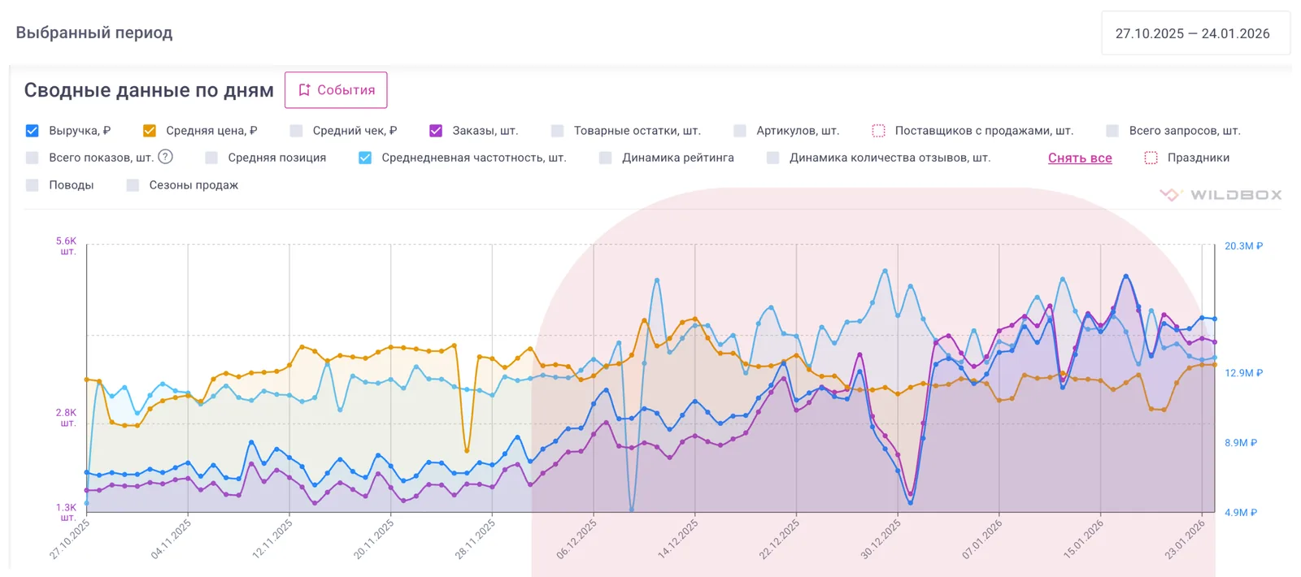This screenshot has width=1301, height=577.
Task: Enable the Праздники checkbox
Action: (x=1151, y=158)
